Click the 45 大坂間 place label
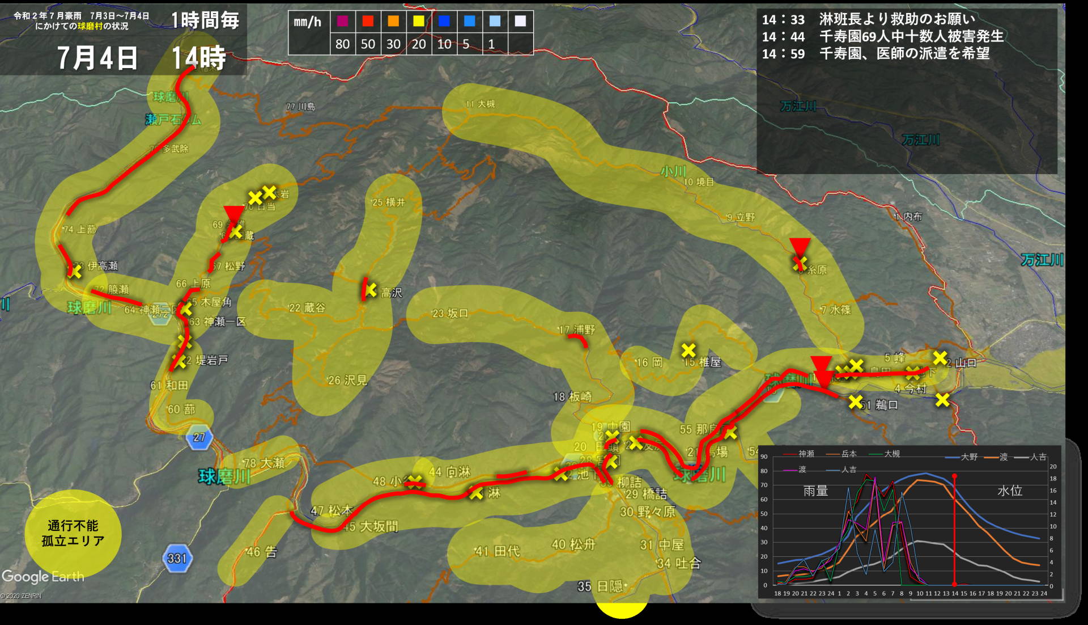 pos(371,526)
